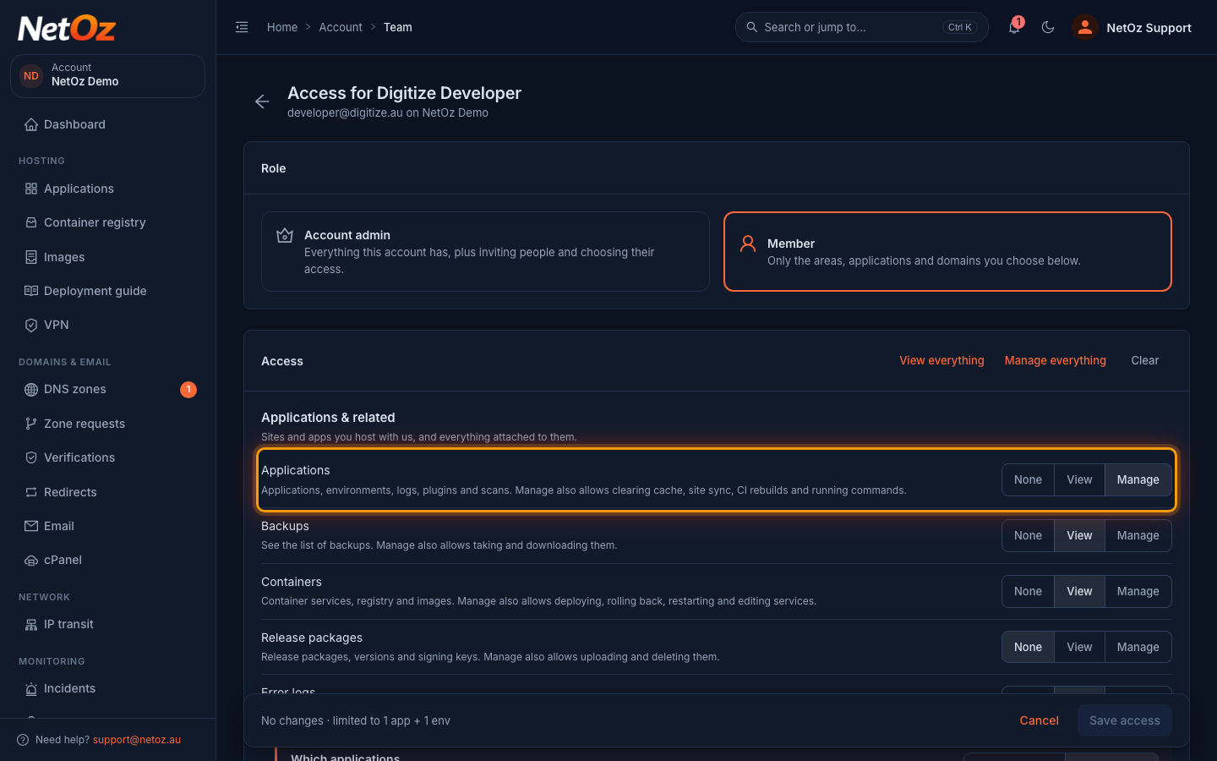Click the Applications grid icon
Screen dimensions: 1217x761
point(31,189)
